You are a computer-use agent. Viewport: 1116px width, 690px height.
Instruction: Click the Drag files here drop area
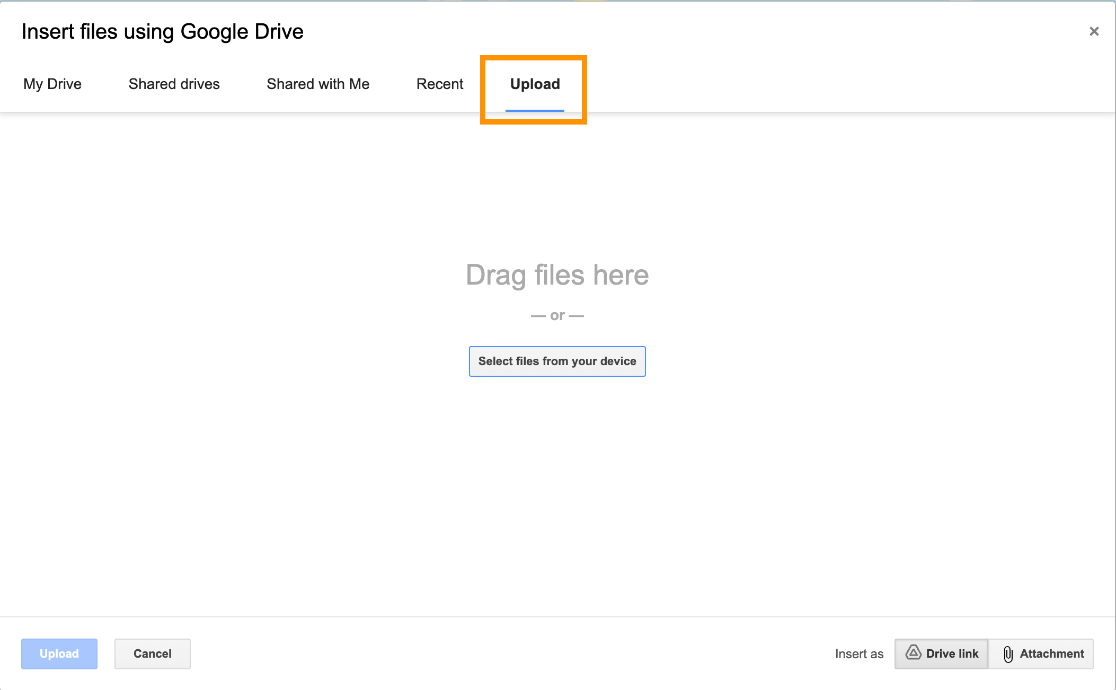[x=557, y=275]
